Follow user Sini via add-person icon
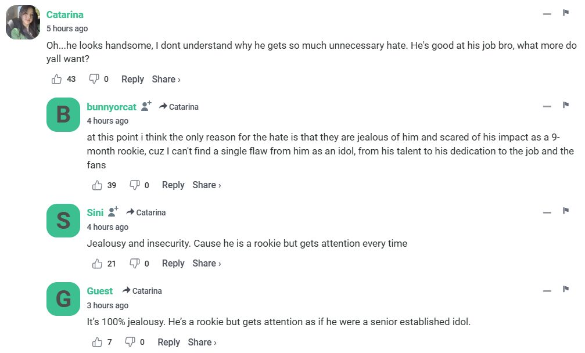Viewport: 585px width, 353px height. (113, 212)
